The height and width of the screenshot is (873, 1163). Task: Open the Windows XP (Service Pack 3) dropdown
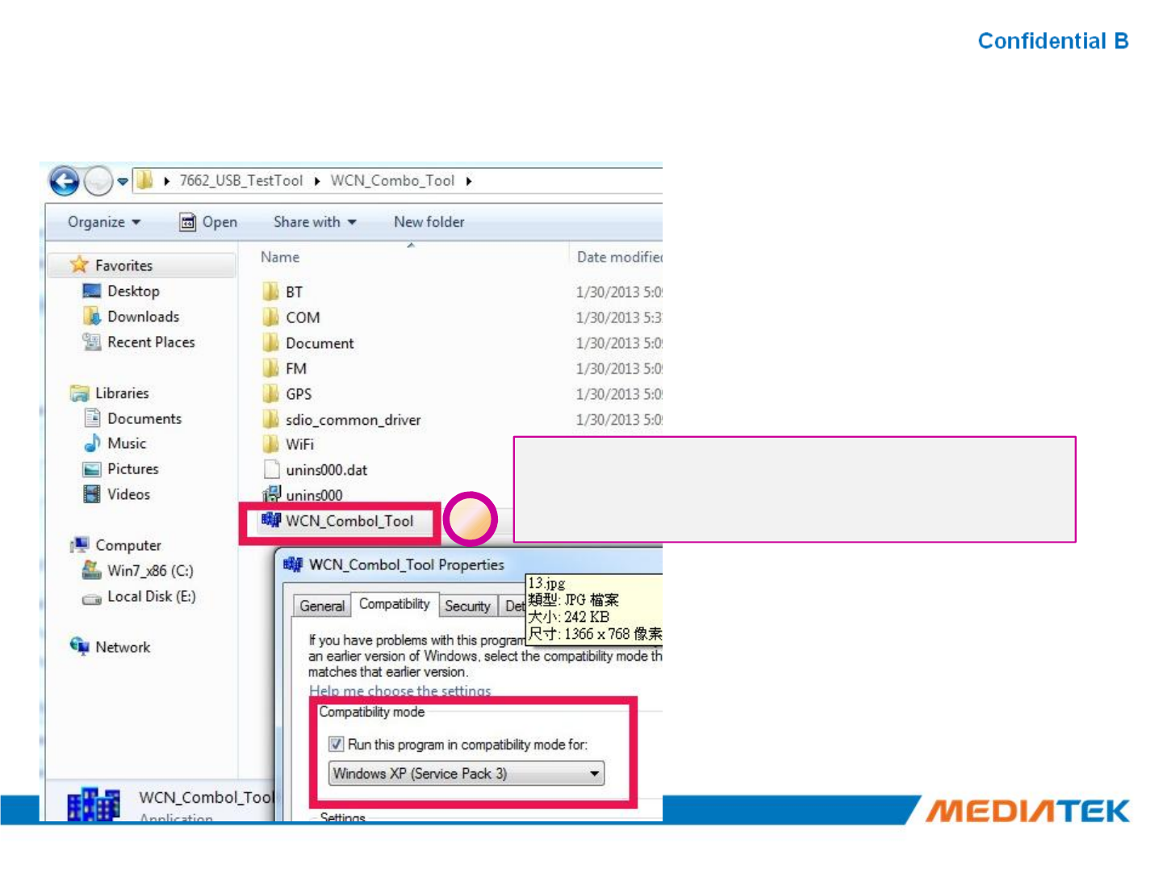(x=467, y=774)
